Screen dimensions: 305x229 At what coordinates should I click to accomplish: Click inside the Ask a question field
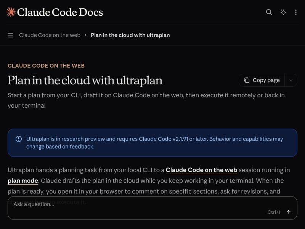click(76, 204)
